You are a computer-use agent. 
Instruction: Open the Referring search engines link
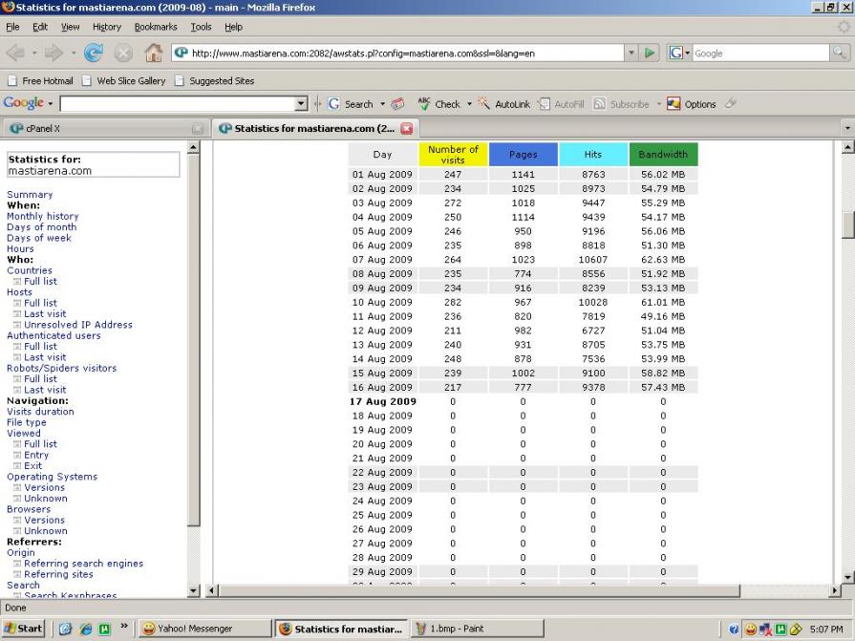(x=84, y=564)
